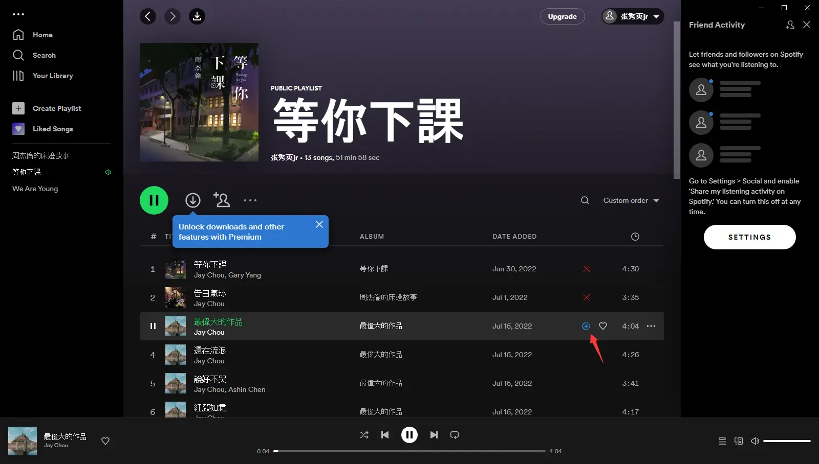Open Liked Songs in the sidebar
The image size is (819, 464).
pos(52,129)
